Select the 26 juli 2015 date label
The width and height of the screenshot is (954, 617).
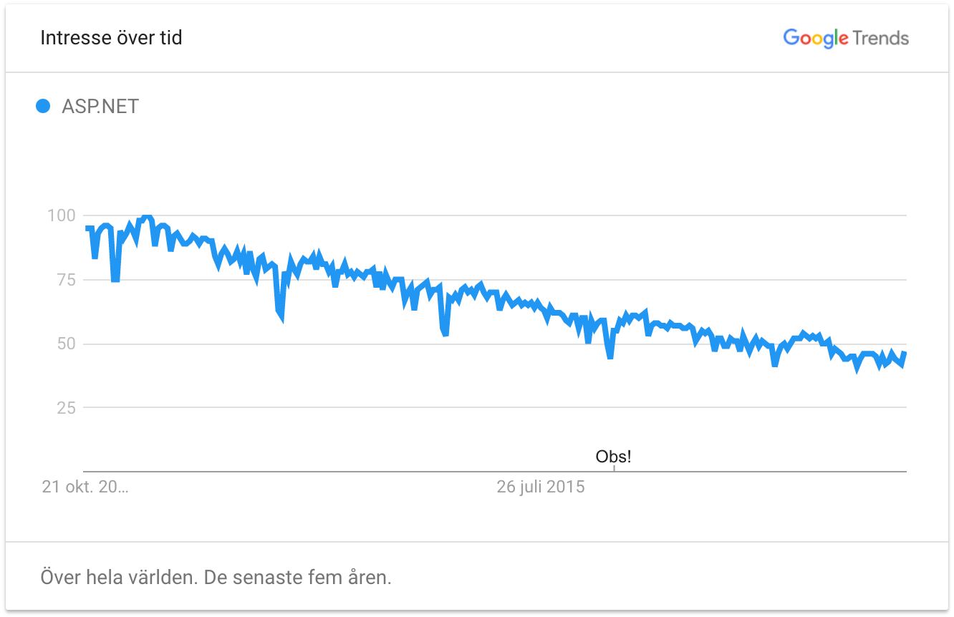[541, 487]
